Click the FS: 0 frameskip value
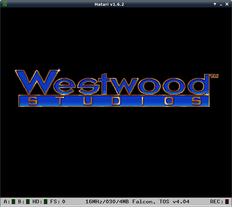Screen dimensions: 232x207 tap(58, 202)
